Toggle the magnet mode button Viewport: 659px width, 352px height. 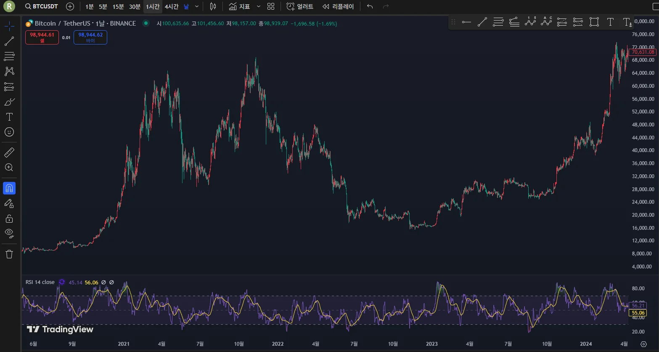coord(9,188)
